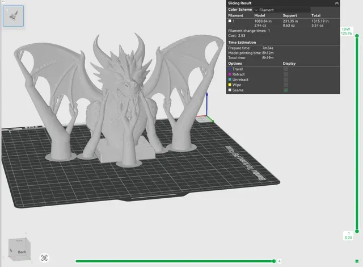This screenshot has width=363, height=267.
Task: Click the Model column header
Action: pyautogui.click(x=260, y=15)
